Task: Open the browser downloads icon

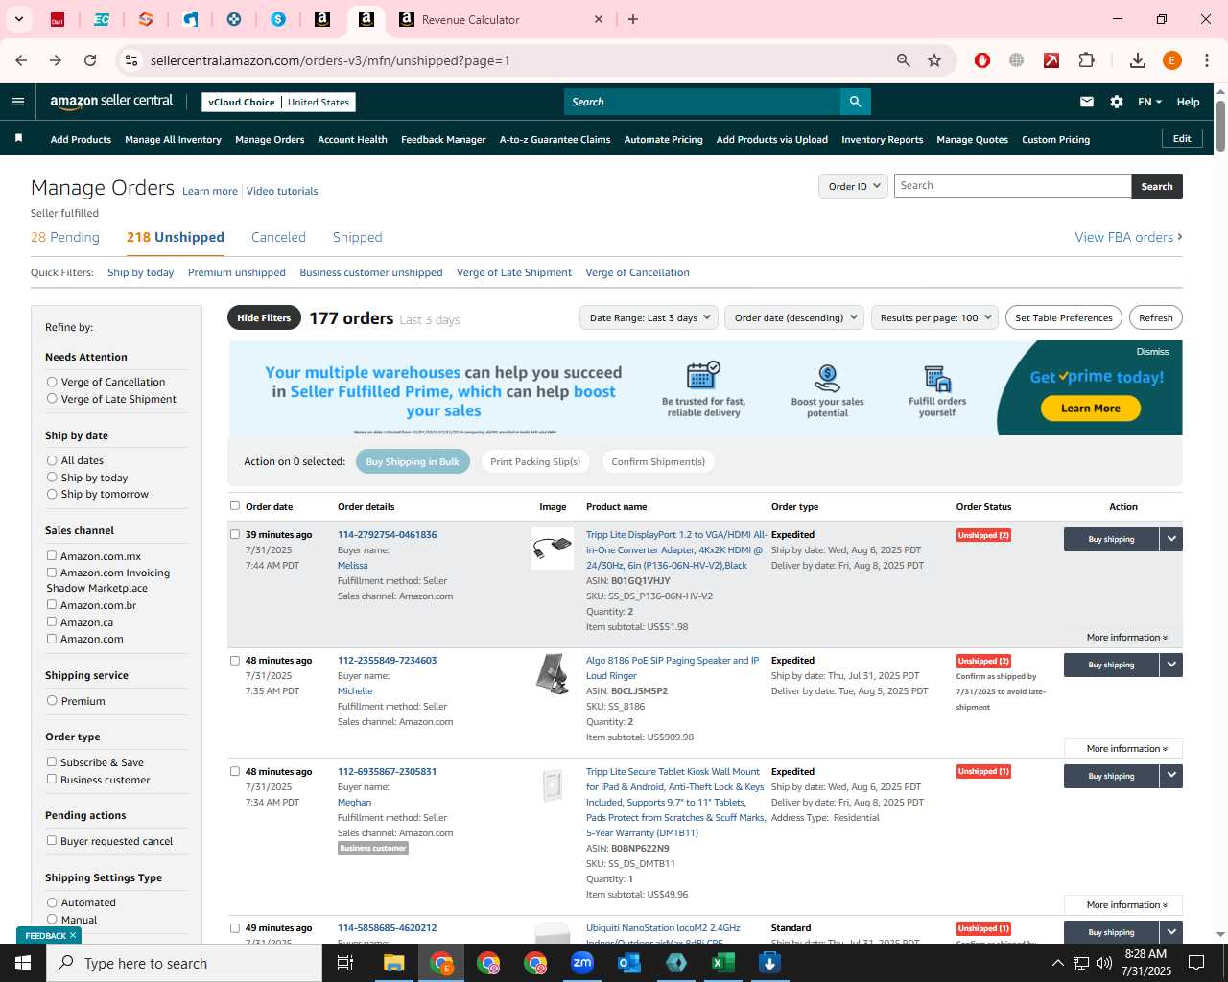Action: 1138,60
